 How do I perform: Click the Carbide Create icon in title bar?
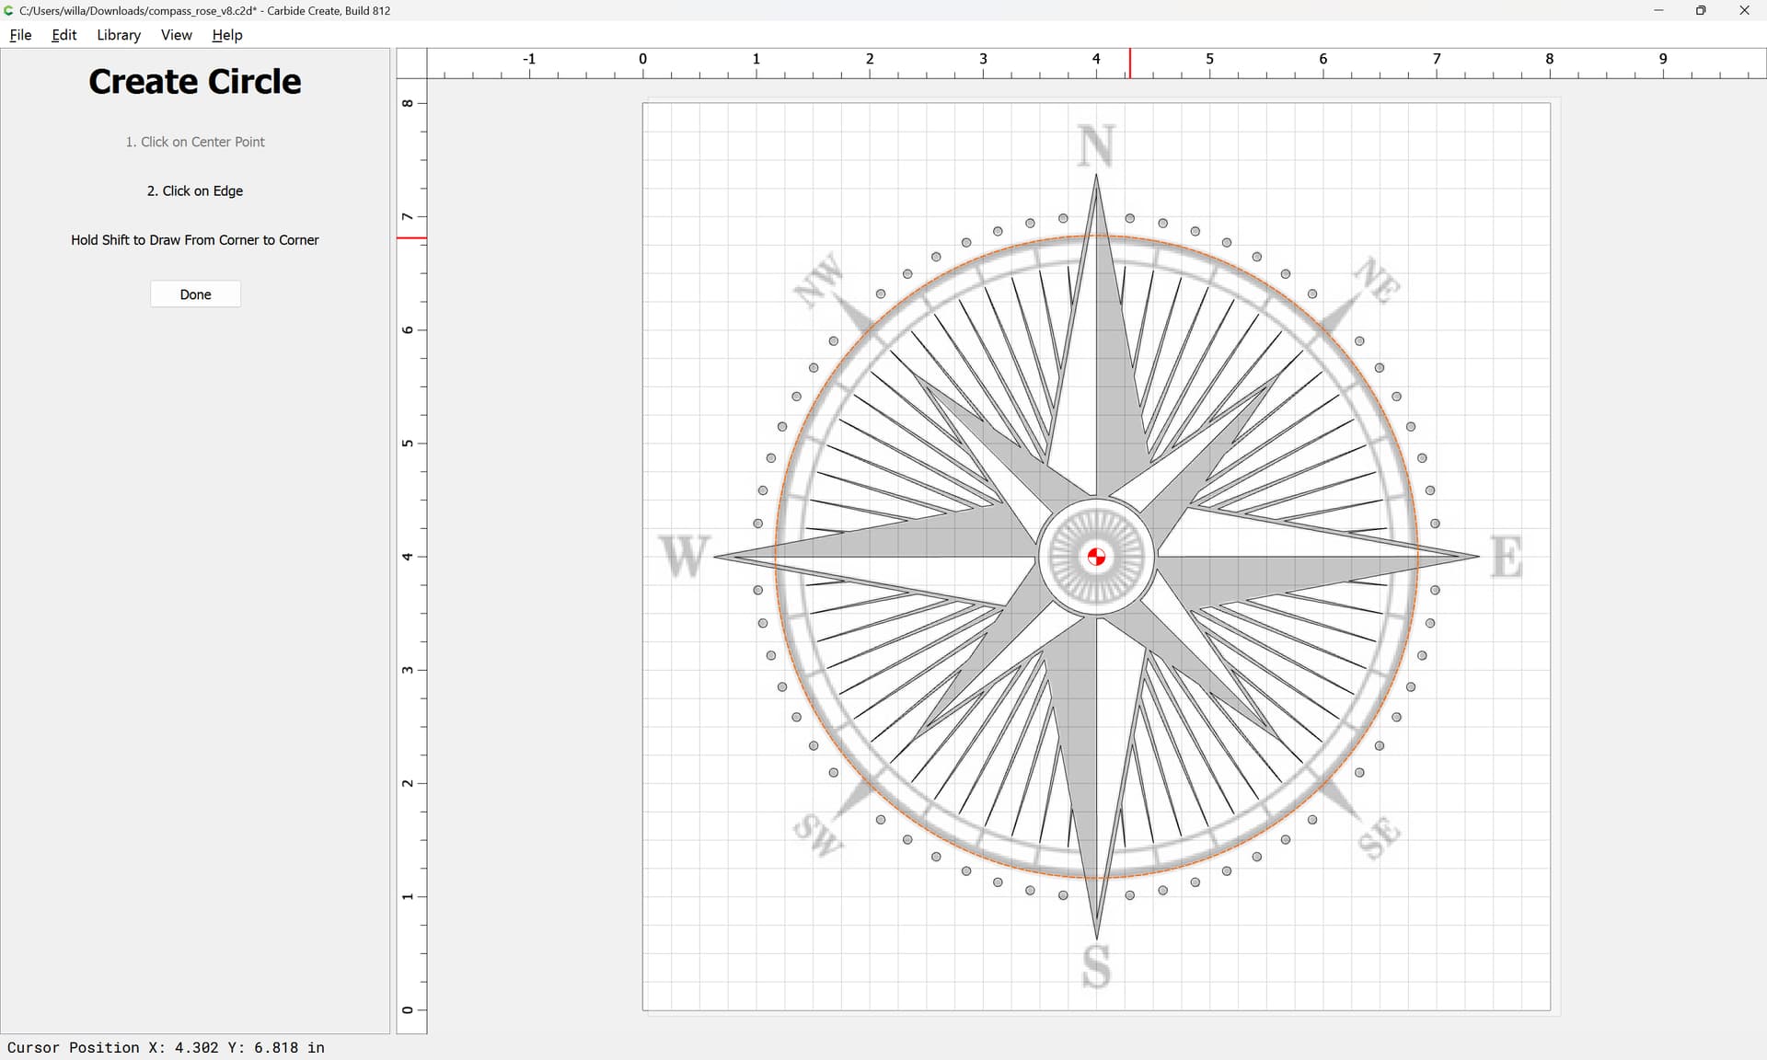coord(9,10)
